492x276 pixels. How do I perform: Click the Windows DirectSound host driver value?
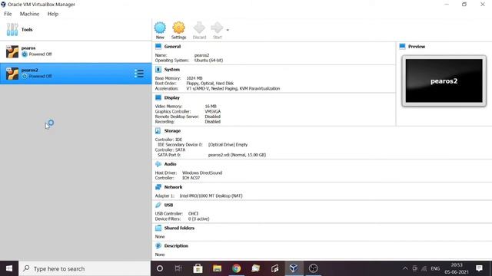202,172
